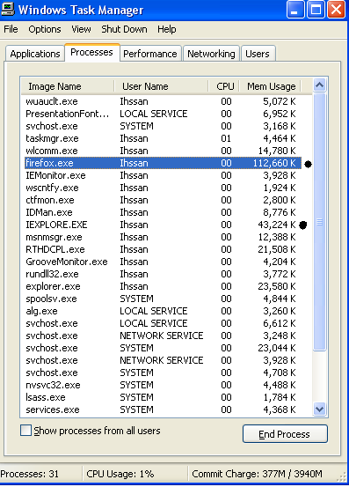This screenshot has width=349, height=487.
Task: Close the Windows Task Manager window
Action: pos(336,10)
